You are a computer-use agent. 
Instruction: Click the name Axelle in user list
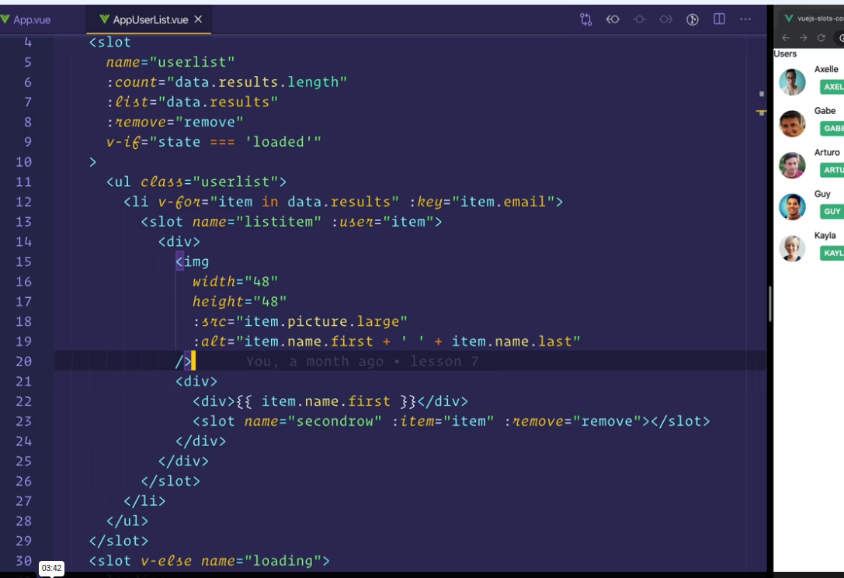click(825, 69)
